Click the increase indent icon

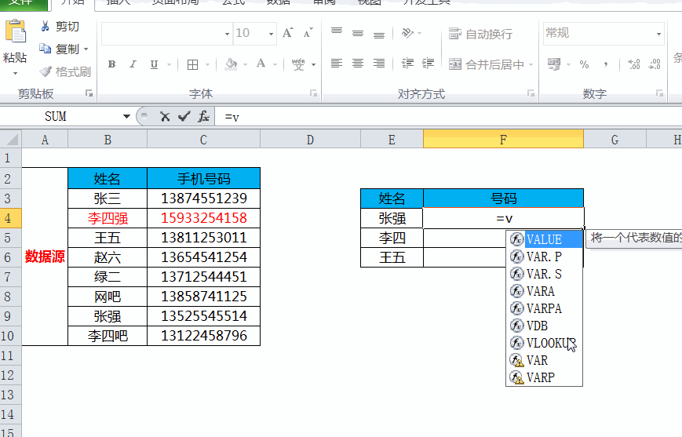[x=428, y=64]
